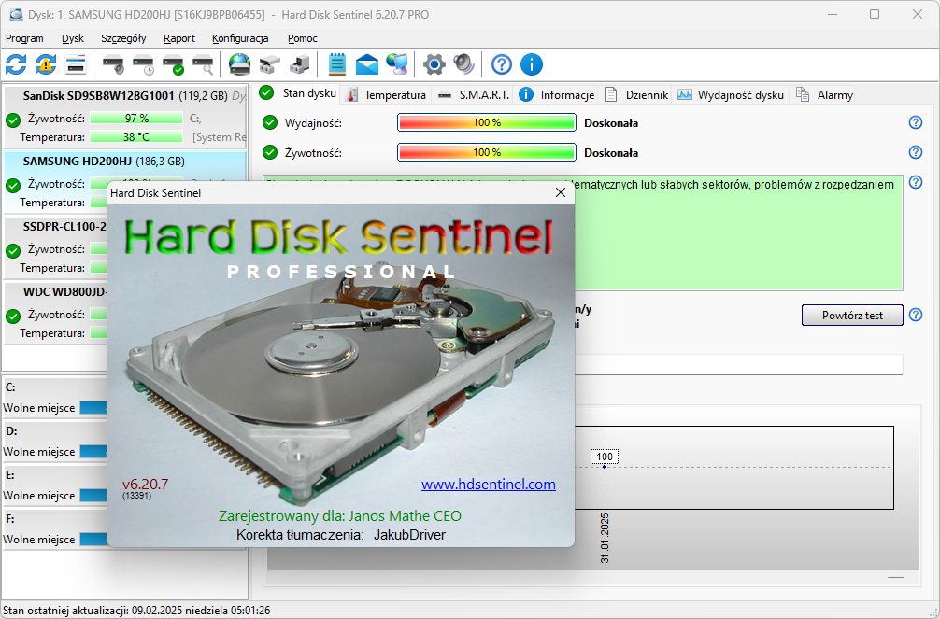Click the question mark help toolbar icon
Viewport: 940px width, 619px height.
tap(501, 64)
